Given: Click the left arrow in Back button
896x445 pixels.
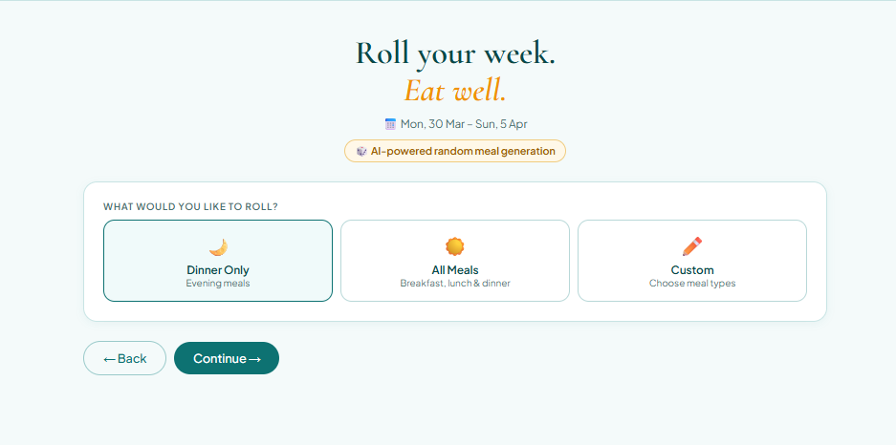Looking at the screenshot, I should pos(110,359).
